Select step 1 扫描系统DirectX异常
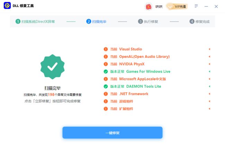Viewport: 225px width, 149px height. click(x=35, y=22)
